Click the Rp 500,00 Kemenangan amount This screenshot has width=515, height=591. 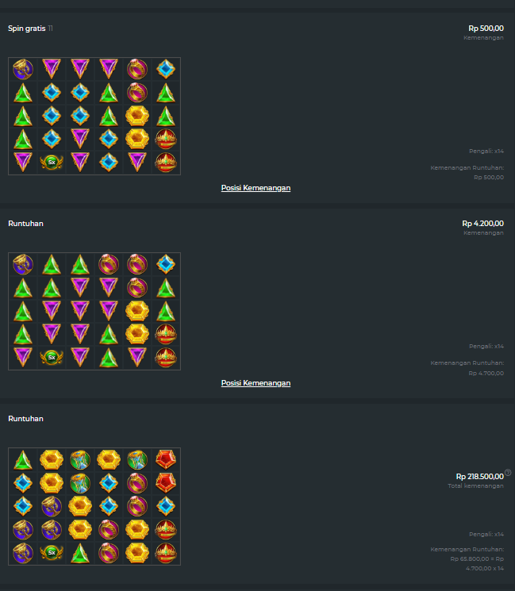point(486,29)
